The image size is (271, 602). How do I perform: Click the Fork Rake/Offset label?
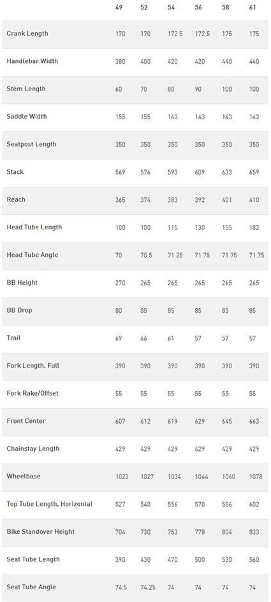tap(33, 393)
